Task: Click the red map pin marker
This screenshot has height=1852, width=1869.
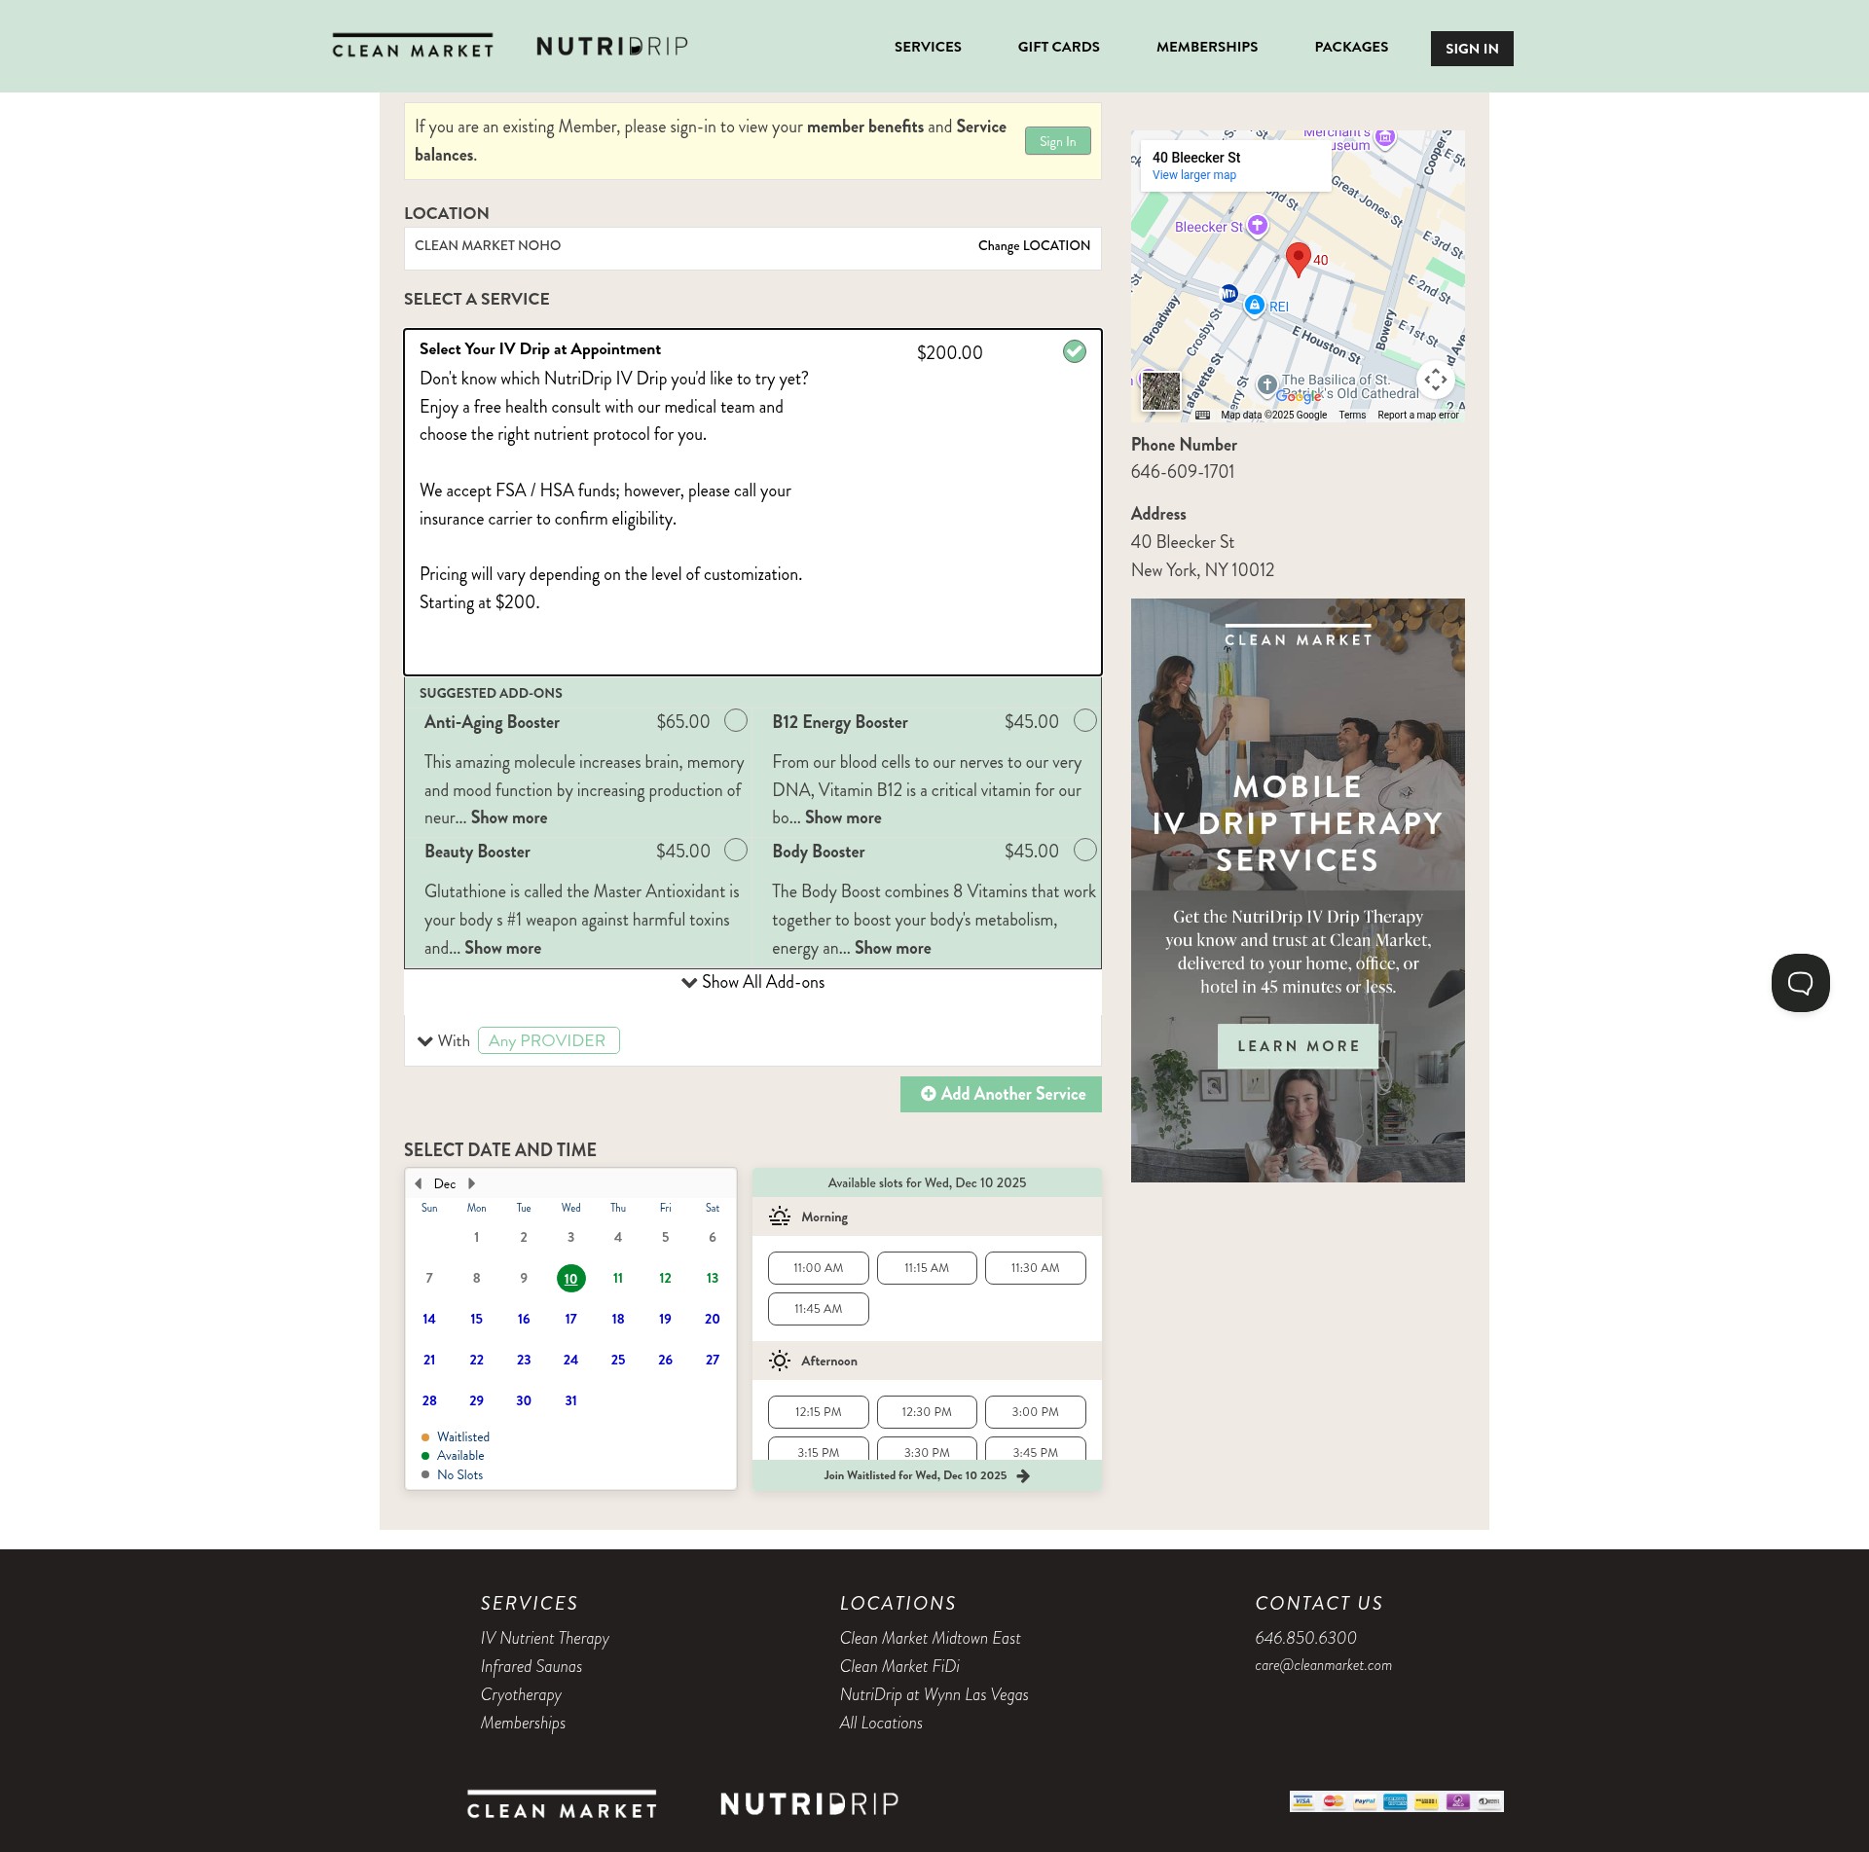Action: point(1298,259)
